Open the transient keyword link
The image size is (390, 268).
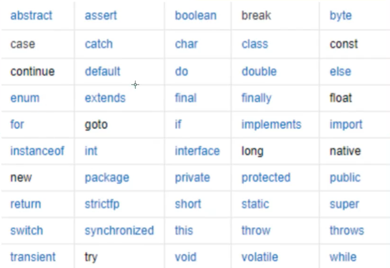pyautogui.click(x=33, y=257)
